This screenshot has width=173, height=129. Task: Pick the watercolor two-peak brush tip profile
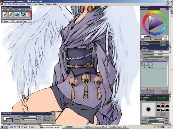point(163,110)
